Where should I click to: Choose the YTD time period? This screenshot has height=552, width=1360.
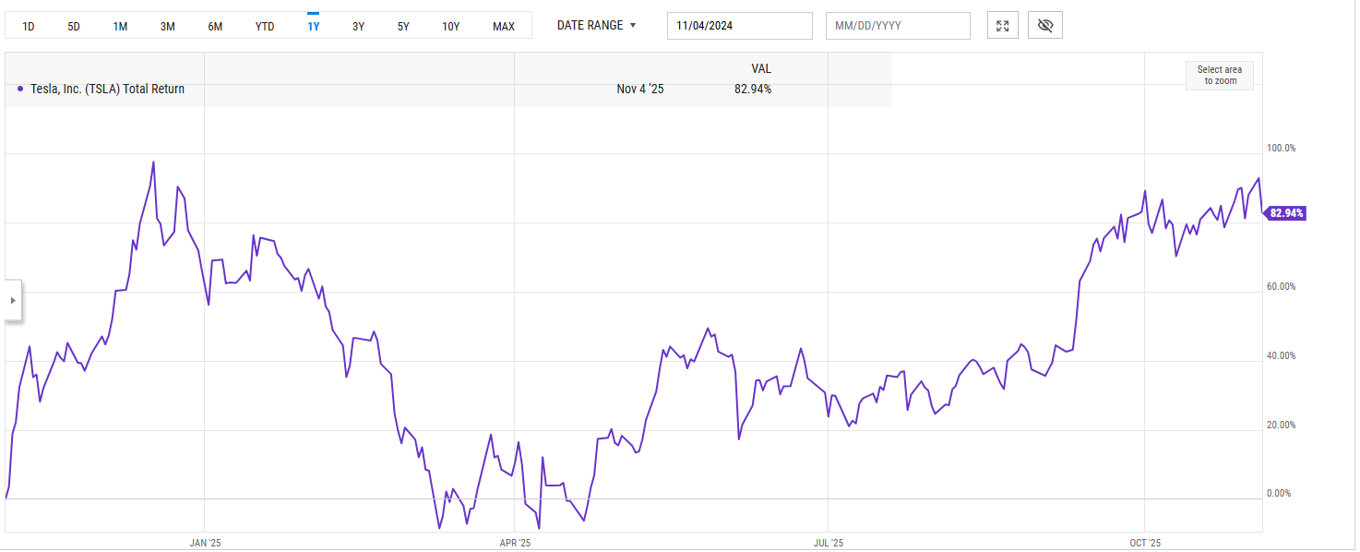coord(265,27)
